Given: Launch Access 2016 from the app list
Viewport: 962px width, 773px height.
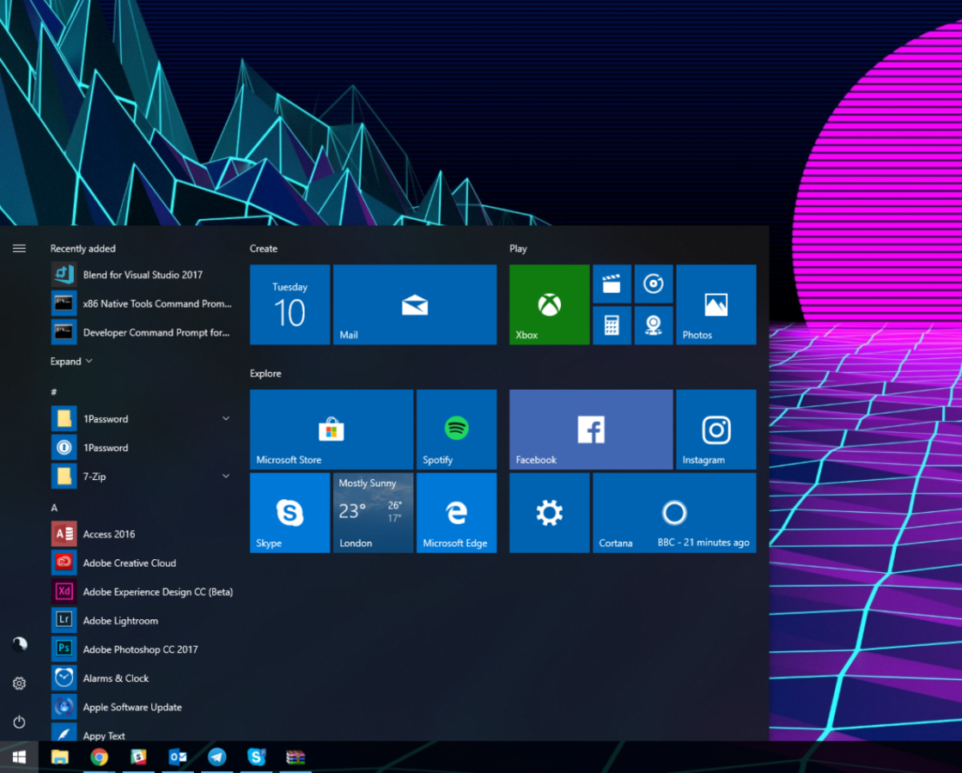Looking at the screenshot, I should 107,533.
